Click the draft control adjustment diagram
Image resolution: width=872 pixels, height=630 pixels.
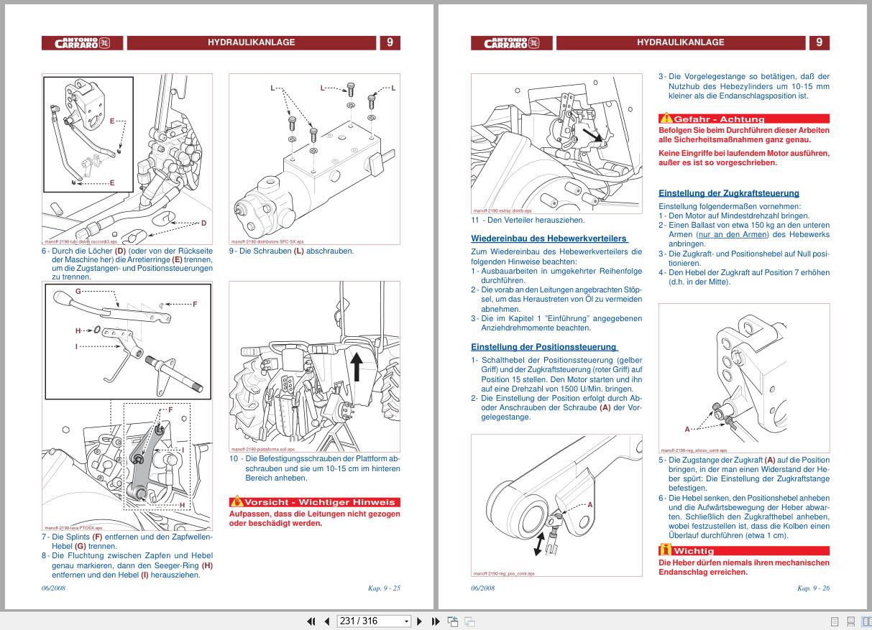pos(744,378)
